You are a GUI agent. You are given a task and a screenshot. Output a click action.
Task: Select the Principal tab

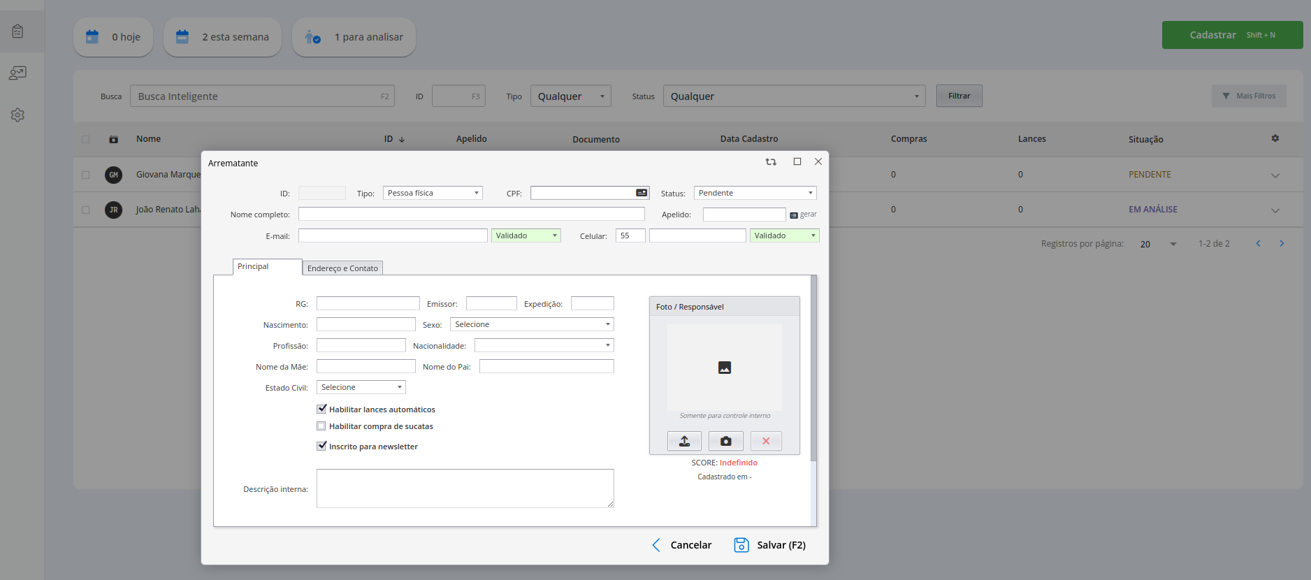pyautogui.click(x=253, y=266)
